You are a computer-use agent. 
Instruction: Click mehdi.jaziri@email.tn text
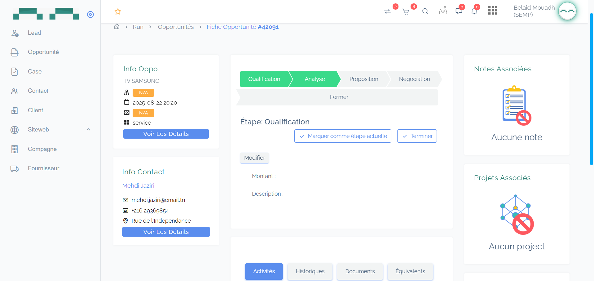(158, 200)
